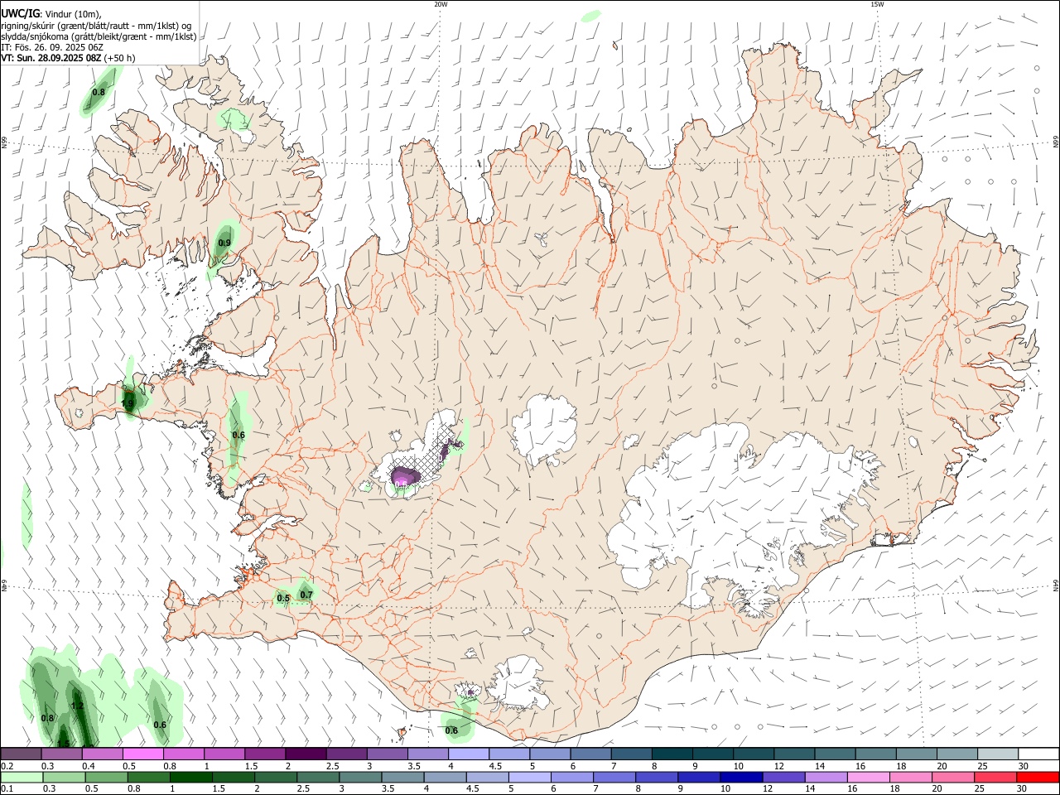
Task: Select the royal blue swatch labeled 9 in the rain legend
Action: click(x=697, y=778)
